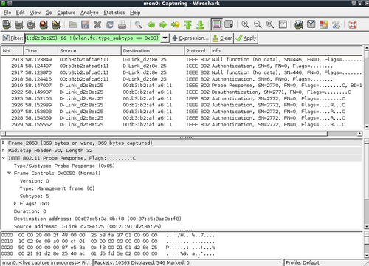Open the Capture menu

pyautogui.click(x=66, y=13)
